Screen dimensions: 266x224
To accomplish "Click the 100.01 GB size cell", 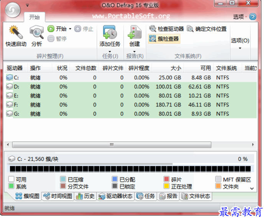I will pos(168,87).
